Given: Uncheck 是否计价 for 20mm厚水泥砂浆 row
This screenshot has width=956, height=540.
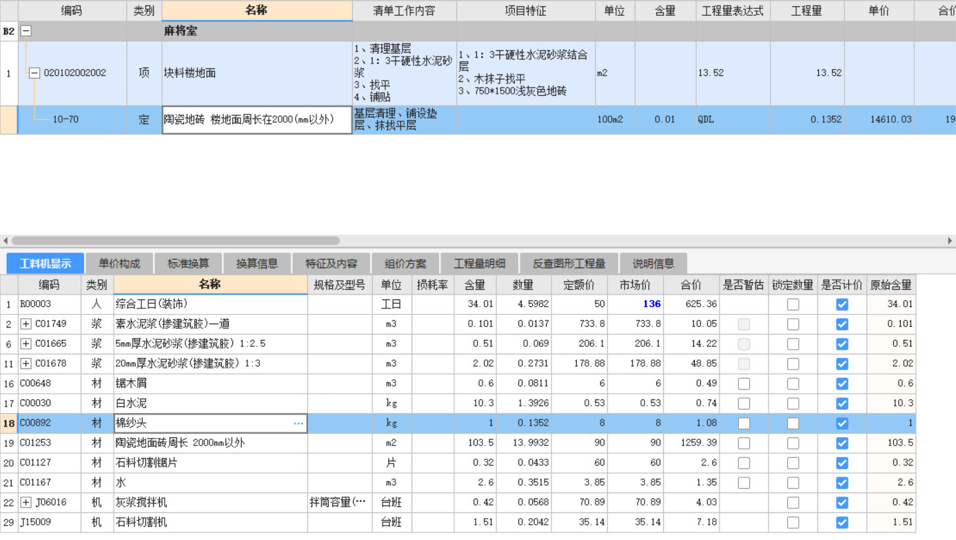Looking at the screenshot, I should (x=842, y=363).
